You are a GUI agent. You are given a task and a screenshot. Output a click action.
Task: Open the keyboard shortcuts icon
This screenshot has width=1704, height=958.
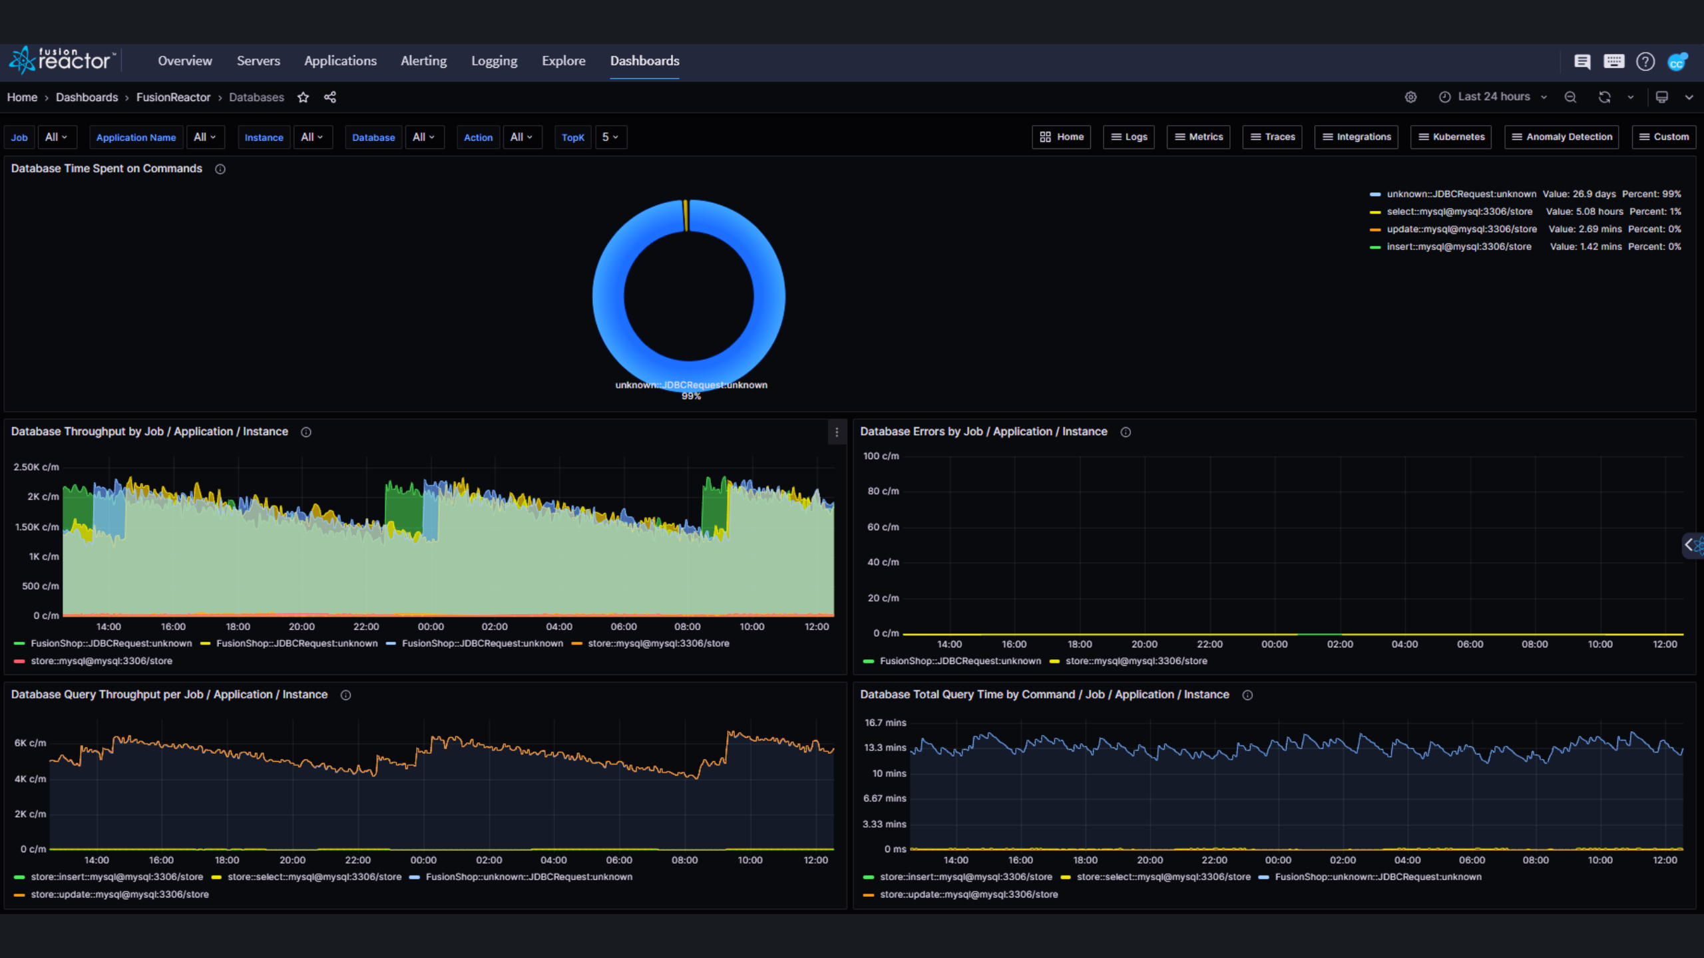pos(1613,61)
